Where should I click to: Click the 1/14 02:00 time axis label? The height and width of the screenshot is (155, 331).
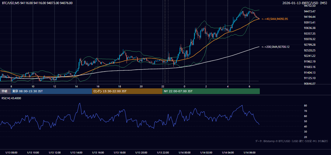206,153
